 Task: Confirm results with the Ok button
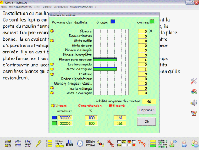coord(147,121)
